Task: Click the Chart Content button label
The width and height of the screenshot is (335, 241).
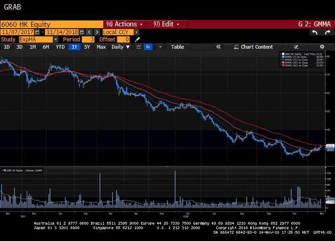Action: coord(257,47)
